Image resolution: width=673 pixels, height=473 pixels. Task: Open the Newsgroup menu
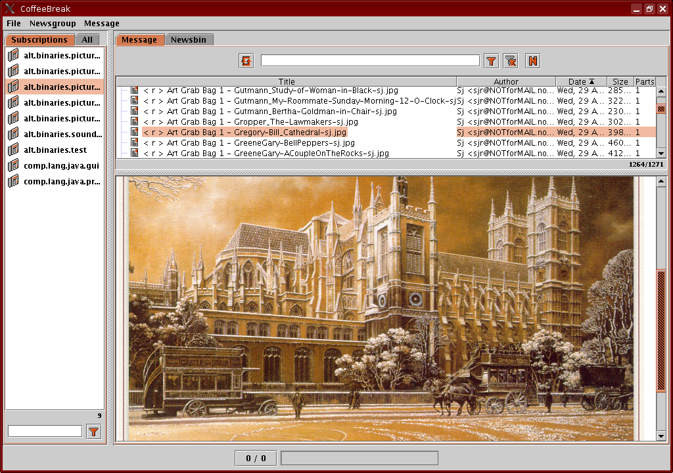53,23
